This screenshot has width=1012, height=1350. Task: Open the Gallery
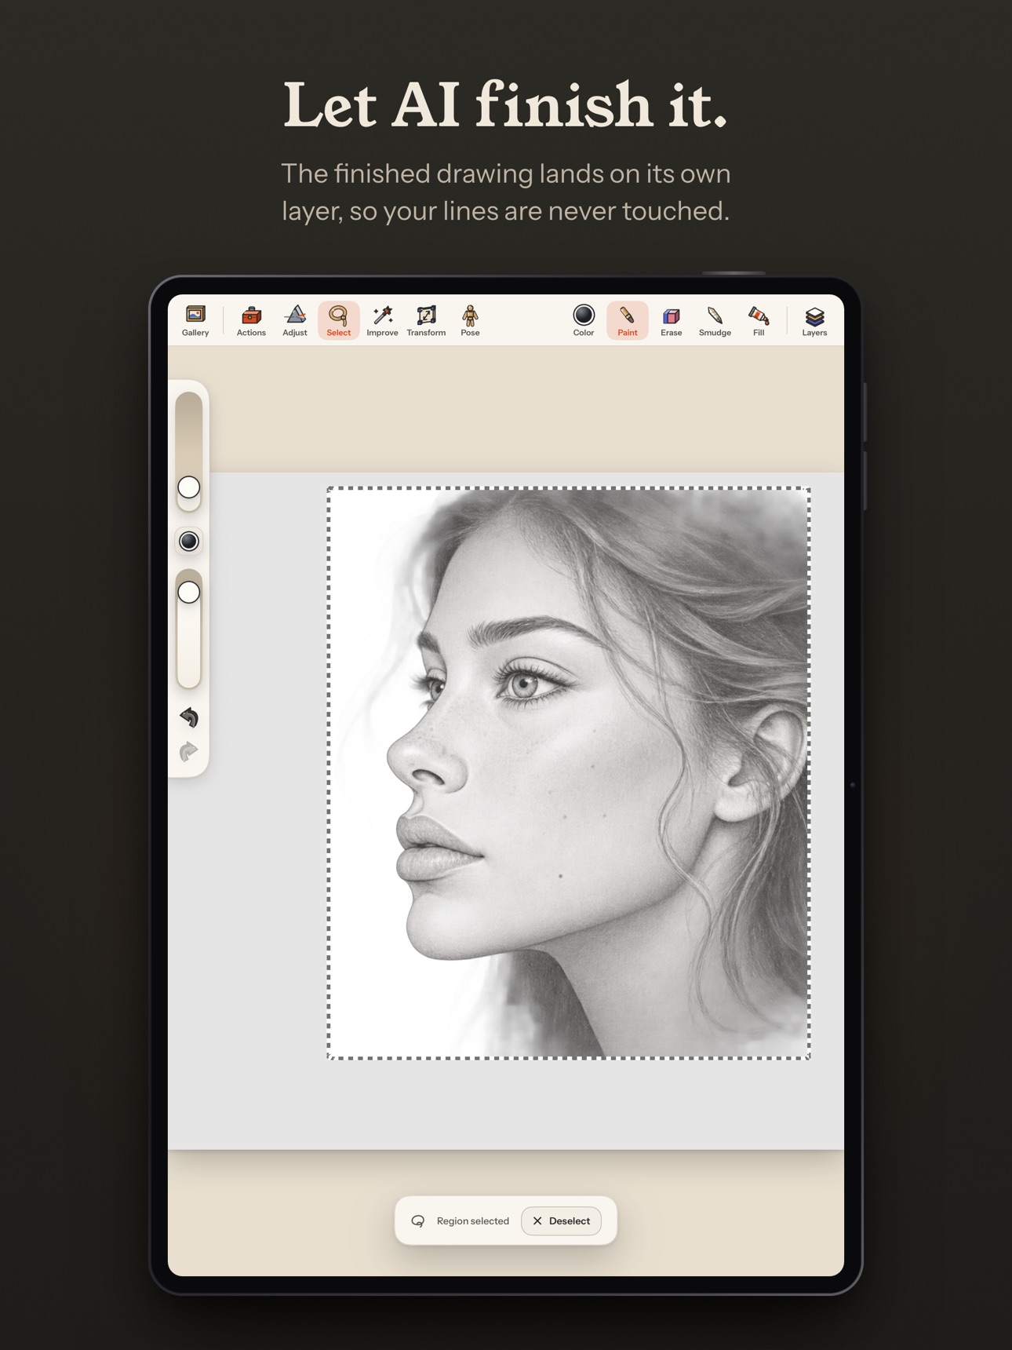coord(195,321)
